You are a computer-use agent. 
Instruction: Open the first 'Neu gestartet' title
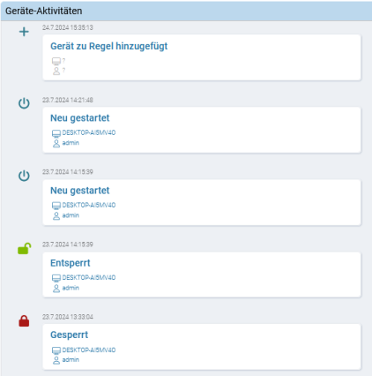(80, 118)
